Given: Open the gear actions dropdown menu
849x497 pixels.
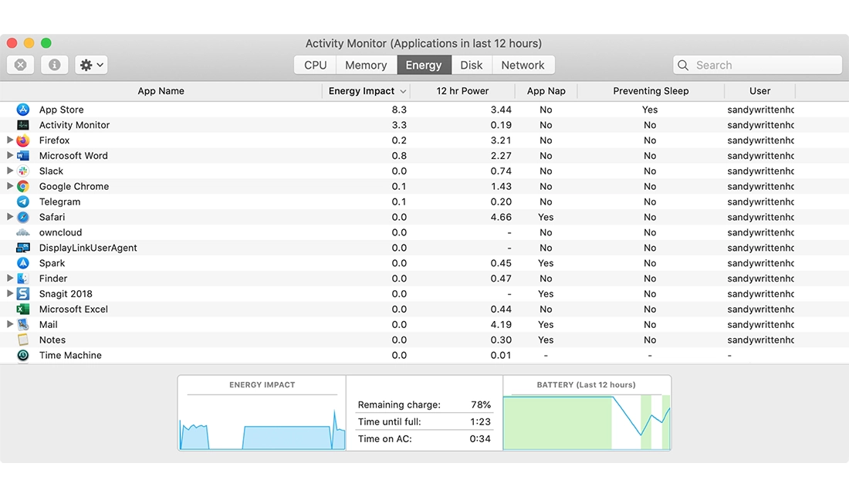Looking at the screenshot, I should pos(91,66).
